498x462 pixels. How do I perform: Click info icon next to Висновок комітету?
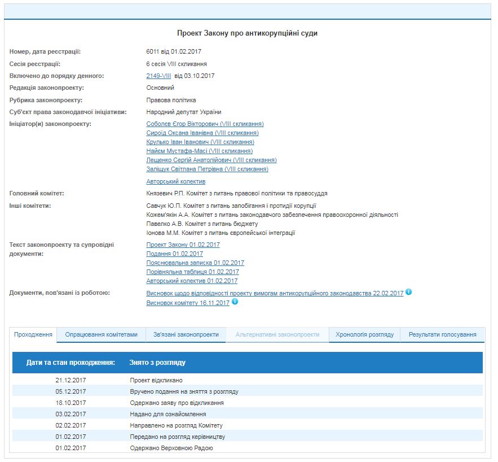[235, 302]
